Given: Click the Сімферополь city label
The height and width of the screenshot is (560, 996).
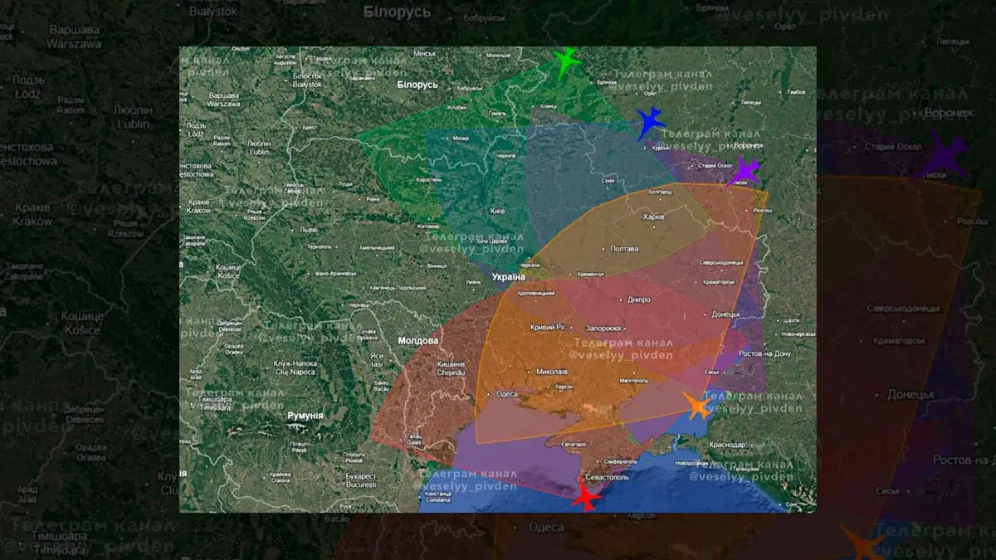Looking at the screenshot, I should tap(620, 460).
